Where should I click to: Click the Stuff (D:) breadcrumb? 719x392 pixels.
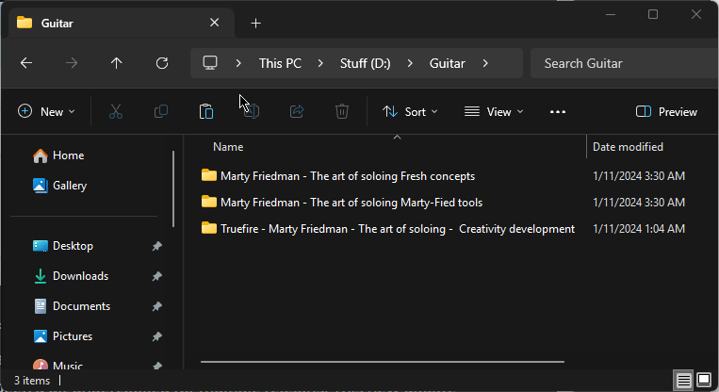(365, 63)
